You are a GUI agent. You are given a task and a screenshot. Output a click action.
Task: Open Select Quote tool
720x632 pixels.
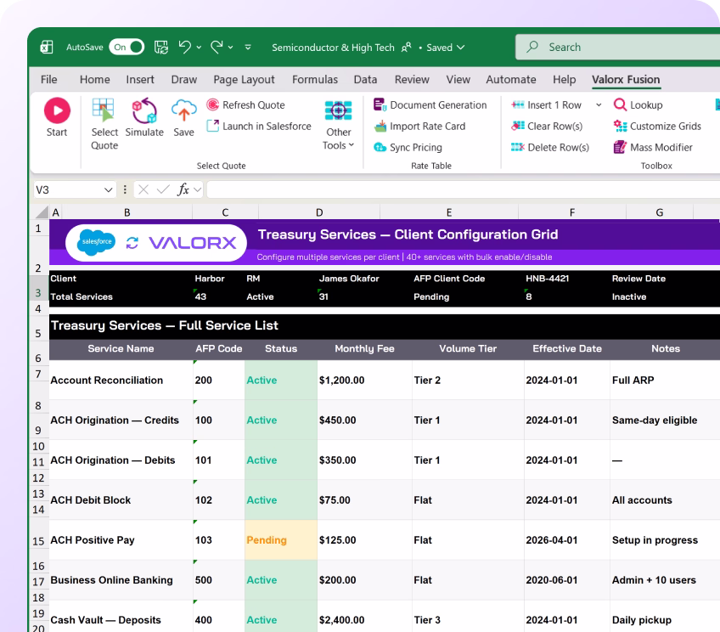click(104, 124)
